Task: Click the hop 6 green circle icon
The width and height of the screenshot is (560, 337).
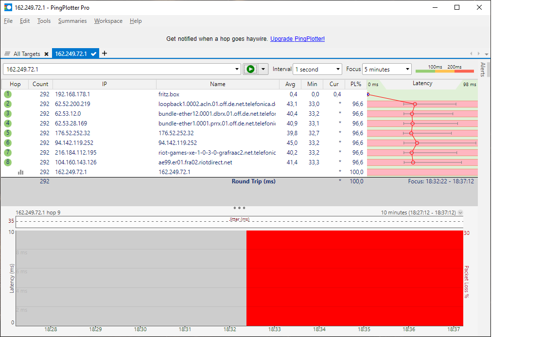Action: pyautogui.click(x=7, y=142)
